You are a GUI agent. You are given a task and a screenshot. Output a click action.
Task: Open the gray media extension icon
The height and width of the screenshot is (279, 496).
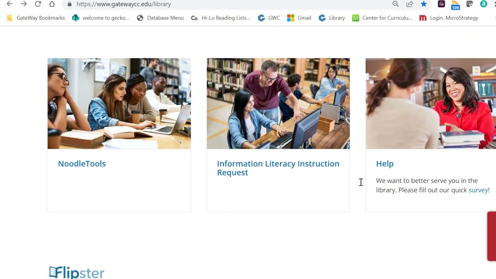click(x=469, y=4)
